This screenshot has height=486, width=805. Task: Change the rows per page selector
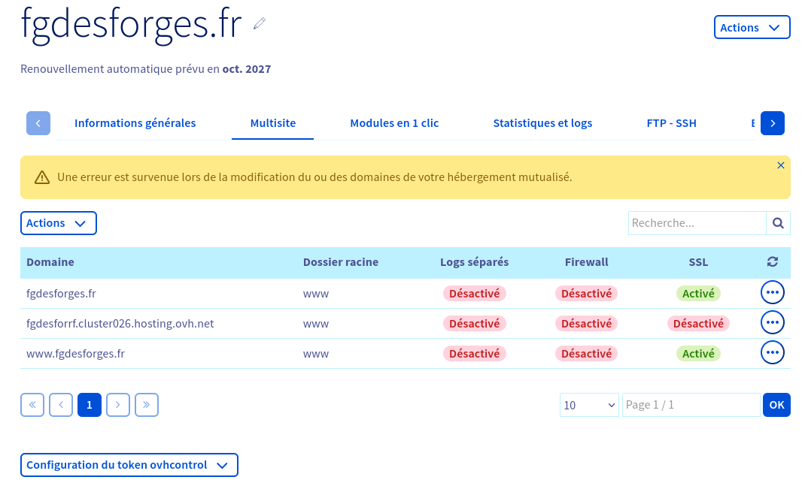click(589, 405)
